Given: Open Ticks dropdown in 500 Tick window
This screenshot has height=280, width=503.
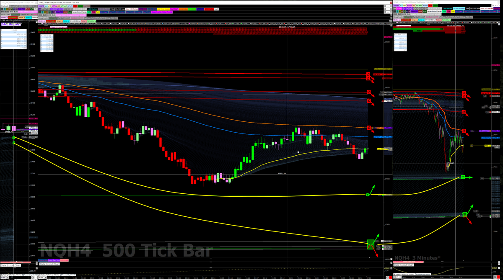Looking at the screenshot, I should (84, 21).
